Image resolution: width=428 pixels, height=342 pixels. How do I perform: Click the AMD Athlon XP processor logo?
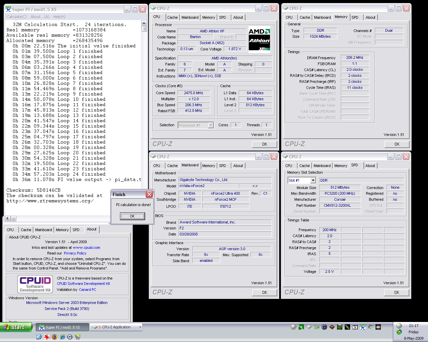coord(259,40)
